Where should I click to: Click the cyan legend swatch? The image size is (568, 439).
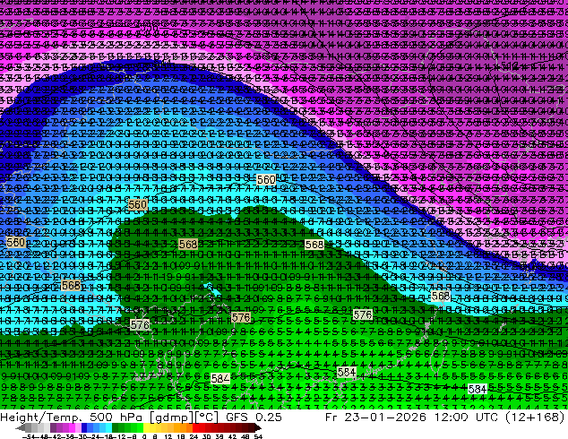tap(108, 427)
